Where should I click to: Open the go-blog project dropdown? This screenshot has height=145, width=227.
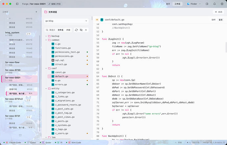pyautogui.click(x=66, y=21)
